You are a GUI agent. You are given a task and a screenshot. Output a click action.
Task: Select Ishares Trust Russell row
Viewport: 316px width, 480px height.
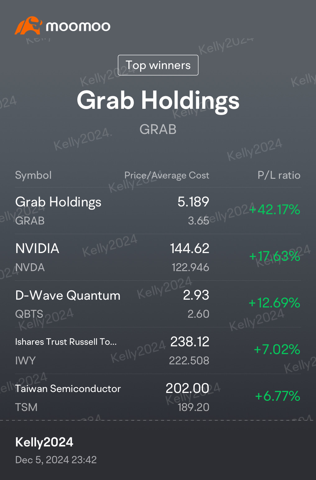[158, 351]
